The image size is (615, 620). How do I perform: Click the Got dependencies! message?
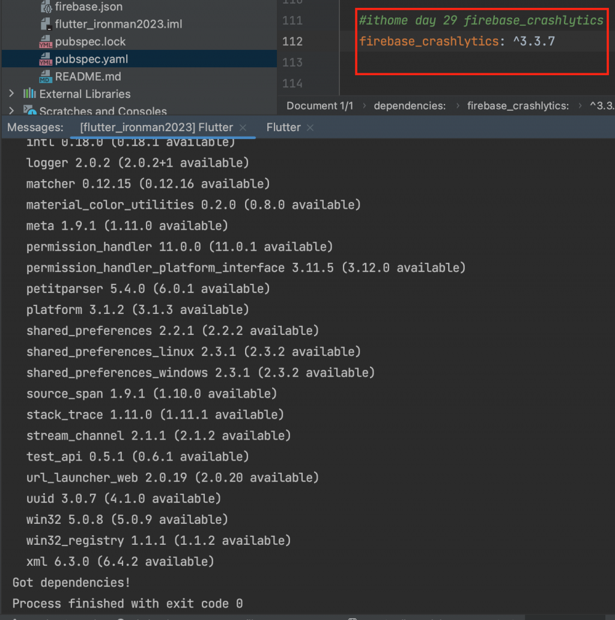(x=71, y=583)
